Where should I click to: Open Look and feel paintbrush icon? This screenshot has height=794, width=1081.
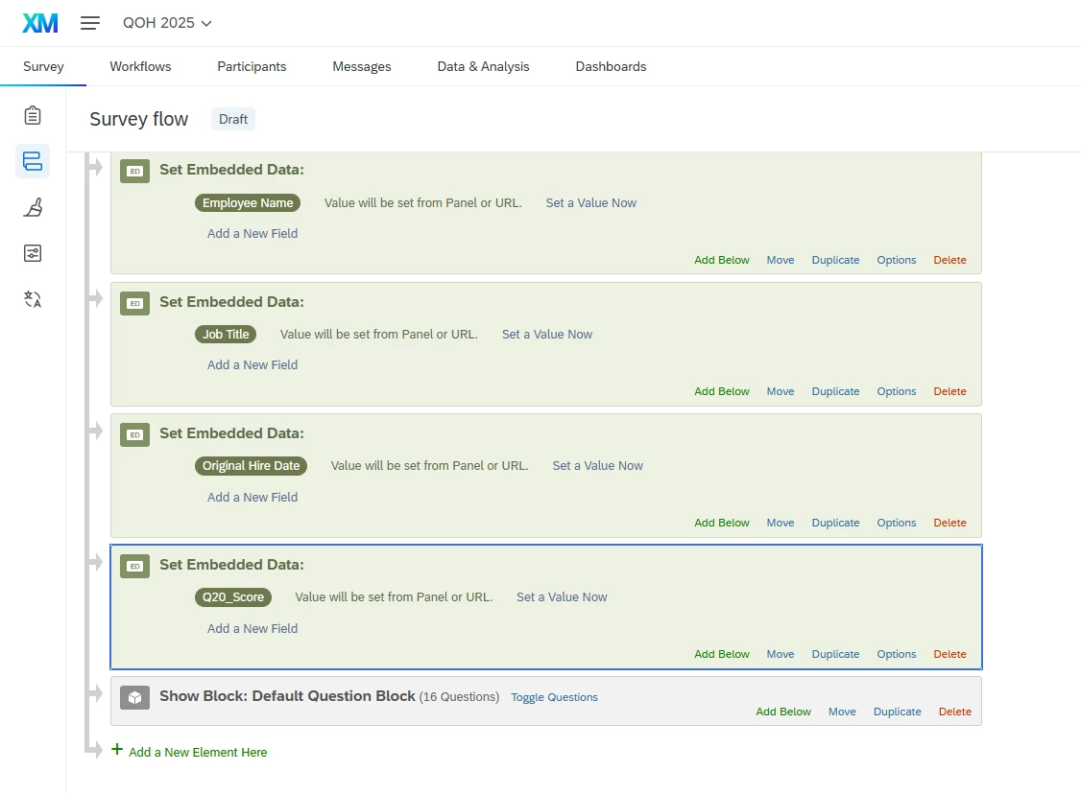pos(33,207)
